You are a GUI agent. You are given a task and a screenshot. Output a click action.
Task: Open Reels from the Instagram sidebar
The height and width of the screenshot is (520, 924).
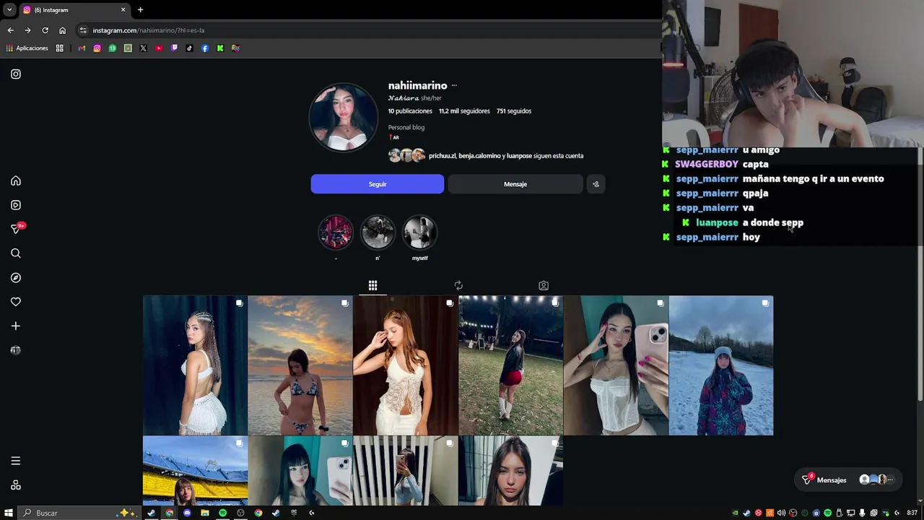coord(16,205)
